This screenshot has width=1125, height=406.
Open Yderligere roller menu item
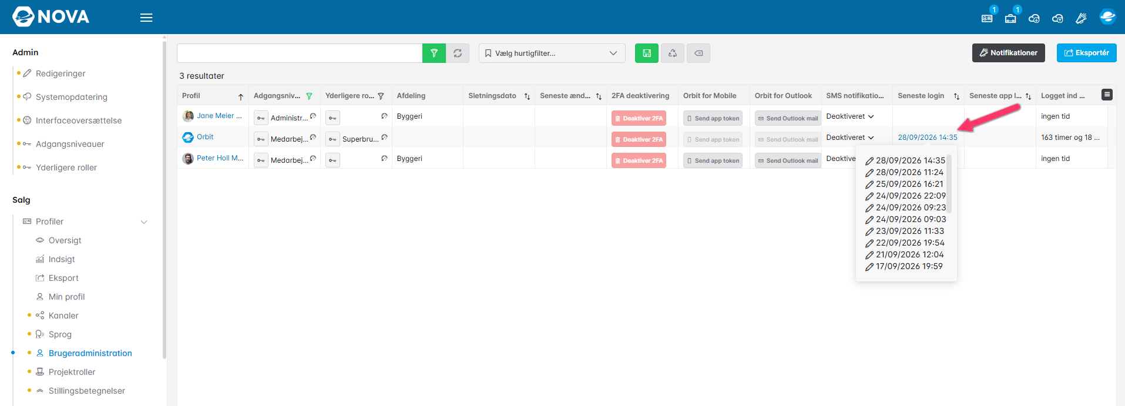66,167
